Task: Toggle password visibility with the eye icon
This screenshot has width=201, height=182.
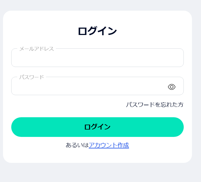Action: pos(171,87)
